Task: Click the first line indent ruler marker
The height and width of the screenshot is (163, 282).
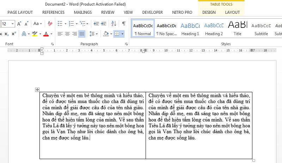Action: click(42, 49)
